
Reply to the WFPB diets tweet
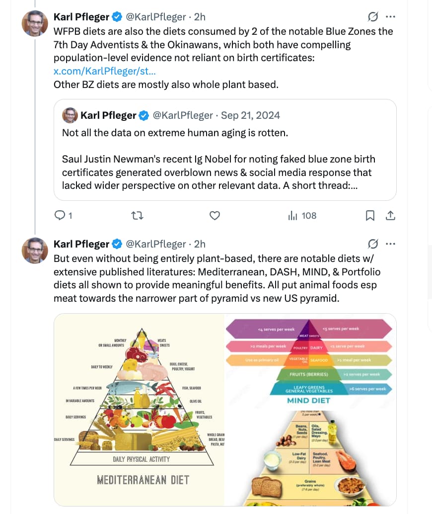60,215
